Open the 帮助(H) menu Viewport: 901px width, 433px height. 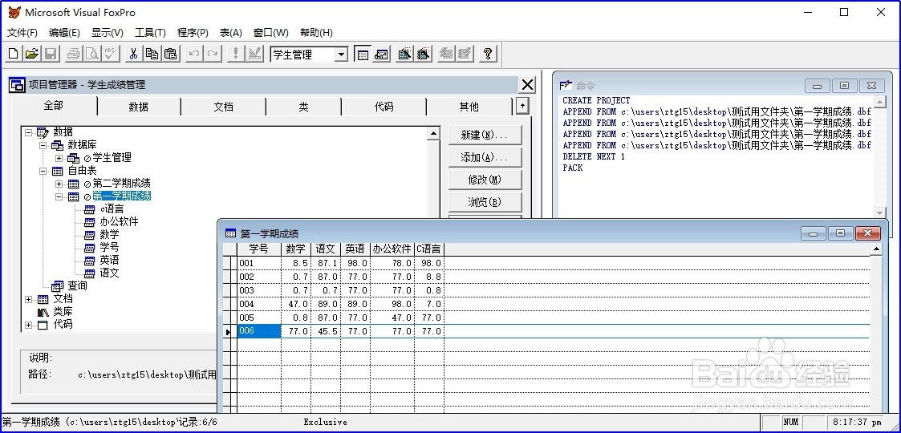(x=317, y=33)
